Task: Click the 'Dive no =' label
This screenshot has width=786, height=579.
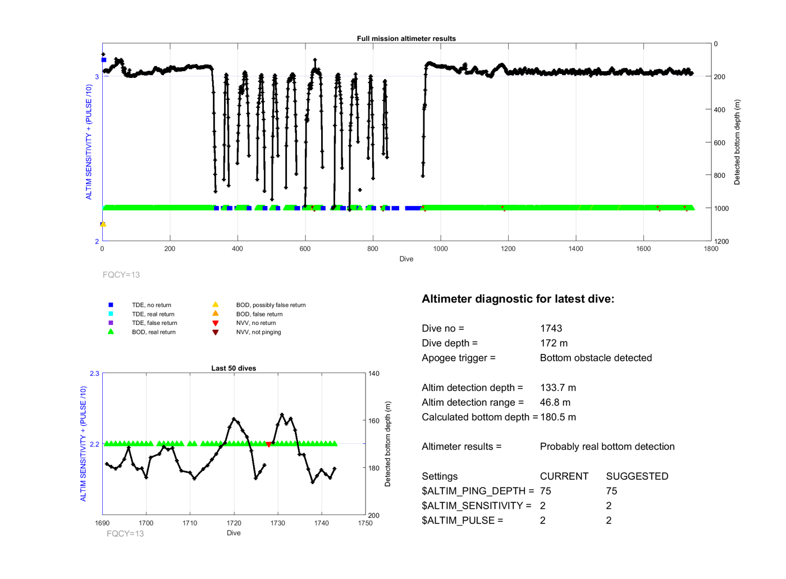Action: coord(443,328)
